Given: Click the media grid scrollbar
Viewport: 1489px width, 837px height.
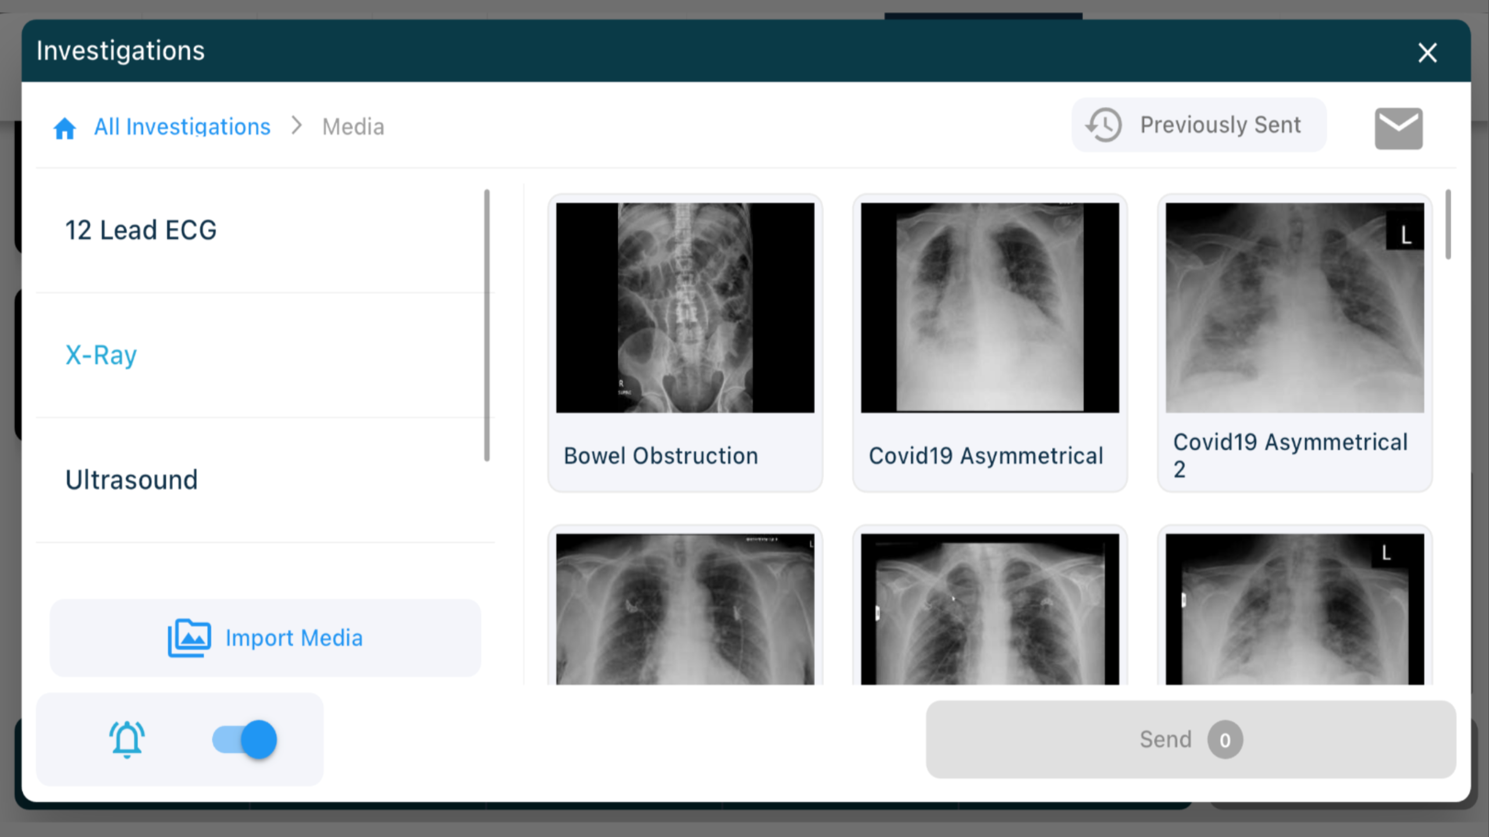Looking at the screenshot, I should tap(1448, 224).
